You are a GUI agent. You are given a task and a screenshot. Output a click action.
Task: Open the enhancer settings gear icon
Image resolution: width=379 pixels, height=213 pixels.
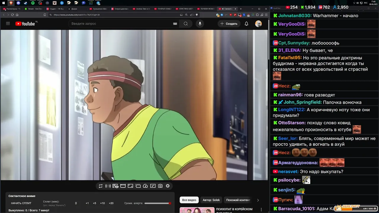pyautogui.click(x=168, y=186)
